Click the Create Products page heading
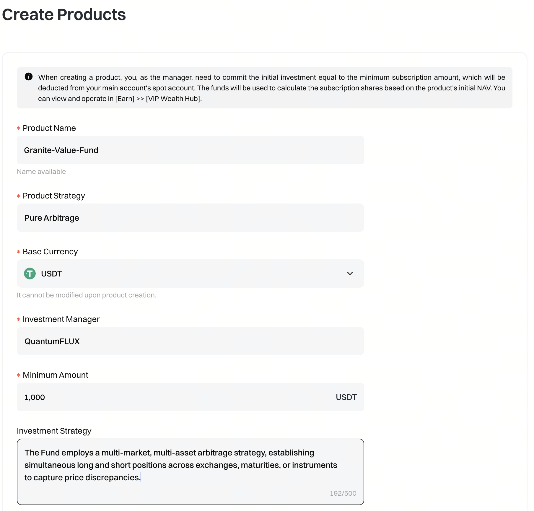534x511 pixels. (x=64, y=14)
